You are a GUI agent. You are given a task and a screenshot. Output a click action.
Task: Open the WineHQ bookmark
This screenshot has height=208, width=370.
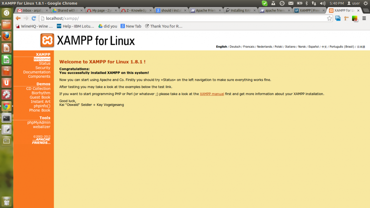pos(34,26)
